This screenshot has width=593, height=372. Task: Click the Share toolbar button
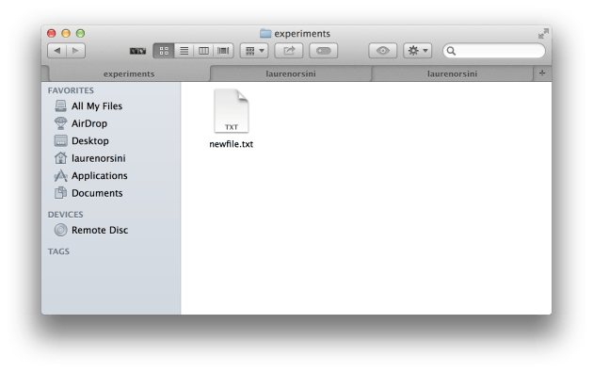coord(289,51)
